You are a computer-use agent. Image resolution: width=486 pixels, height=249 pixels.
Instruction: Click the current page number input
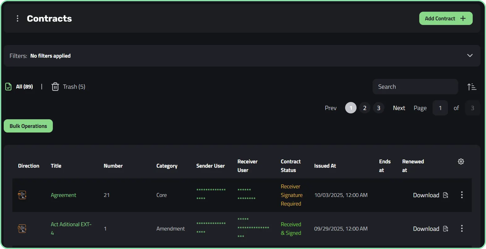[440, 108]
